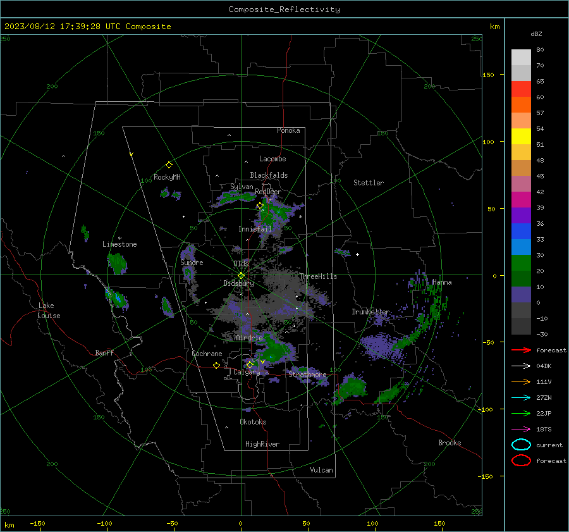Select the blue 36 dBZ color swatch
Image resolution: width=569 pixels, height=532 pixels.
[521, 231]
